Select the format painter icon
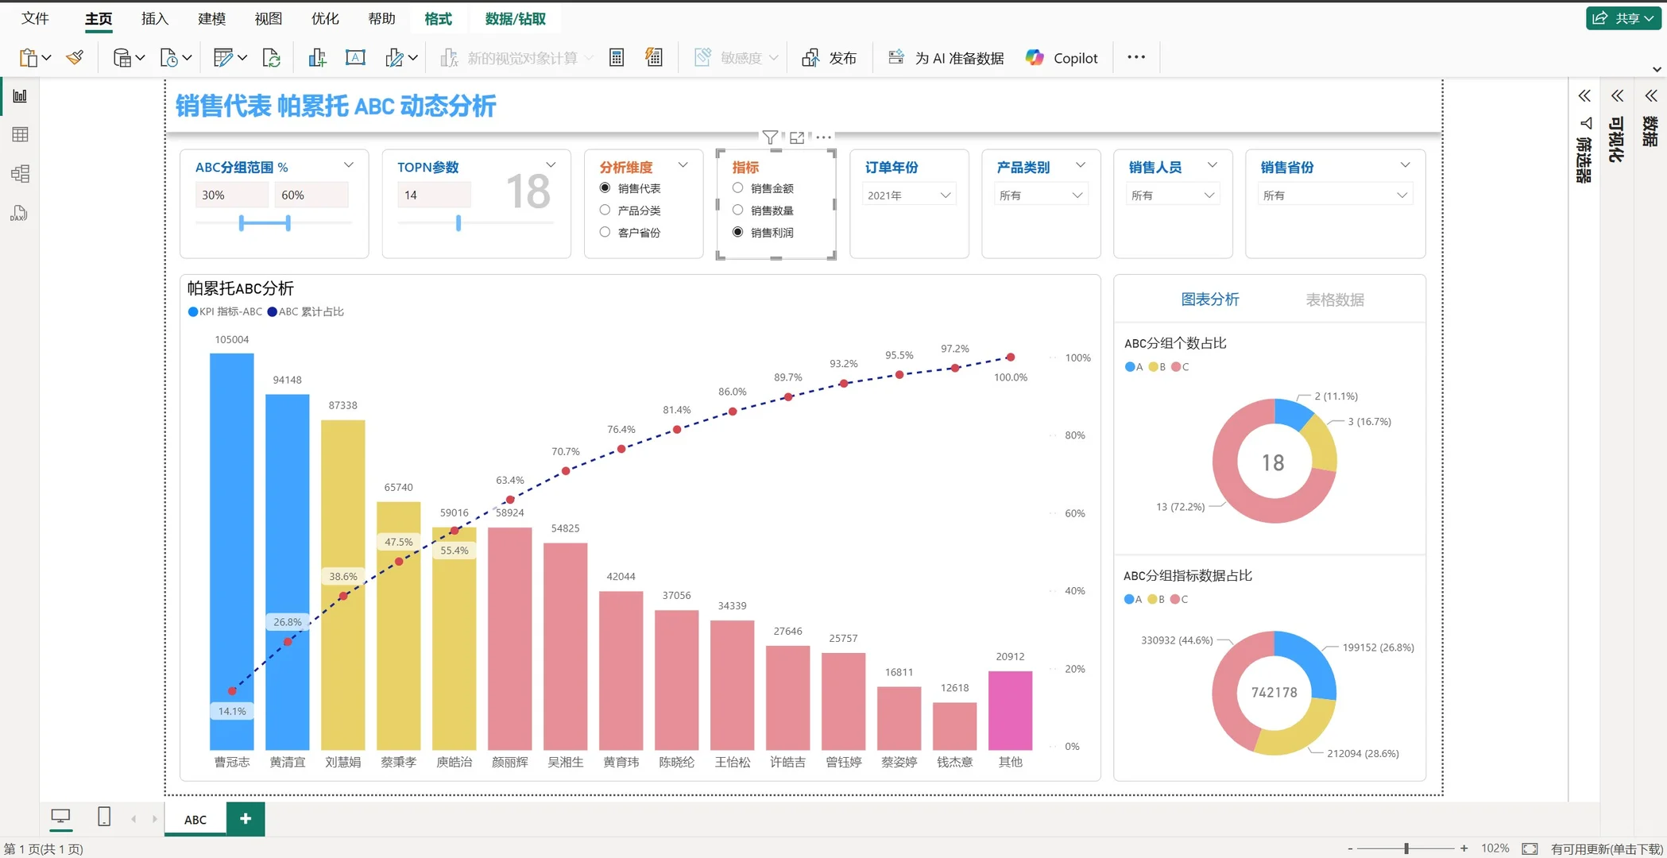This screenshot has width=1667, height=858. pos(75,56)
